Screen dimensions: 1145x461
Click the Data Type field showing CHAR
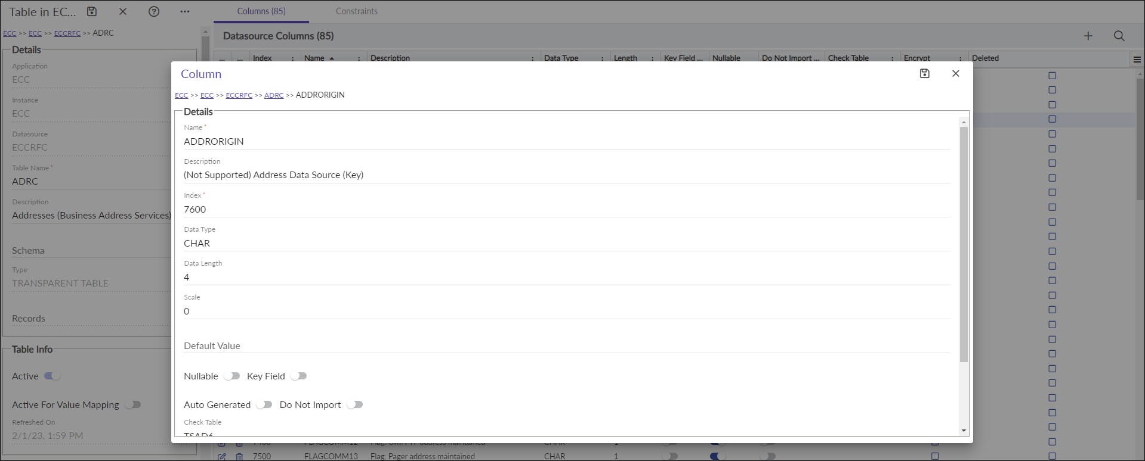pos(567,244)
